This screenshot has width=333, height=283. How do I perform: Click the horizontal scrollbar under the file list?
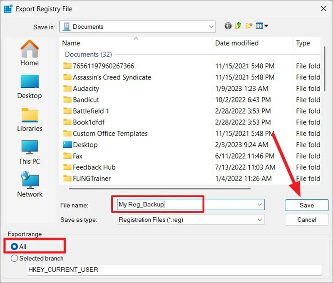click(x=160, y=189)
